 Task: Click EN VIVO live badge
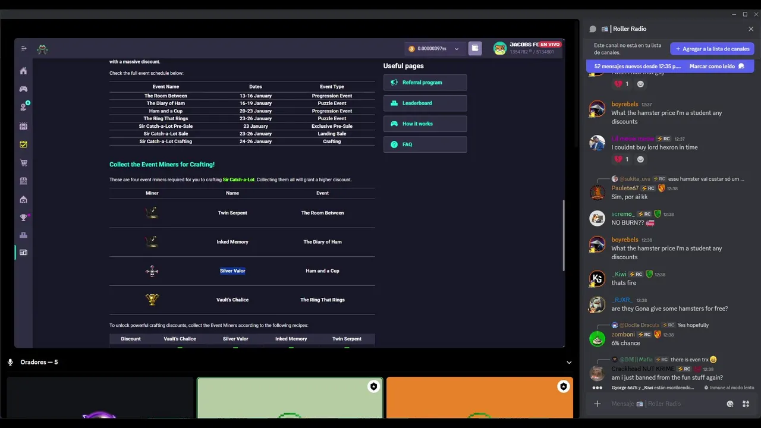click(549, 45)
